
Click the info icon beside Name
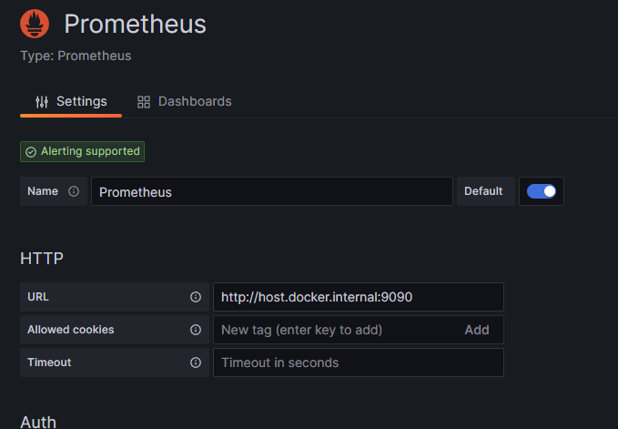pyautogui.click(x=74, y=191)
